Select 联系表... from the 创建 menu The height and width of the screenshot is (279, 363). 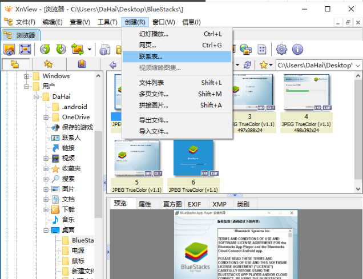point(151,56)
